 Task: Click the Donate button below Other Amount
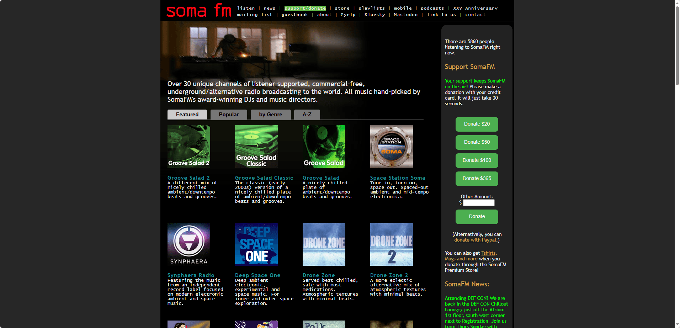(x=477, y=217)
